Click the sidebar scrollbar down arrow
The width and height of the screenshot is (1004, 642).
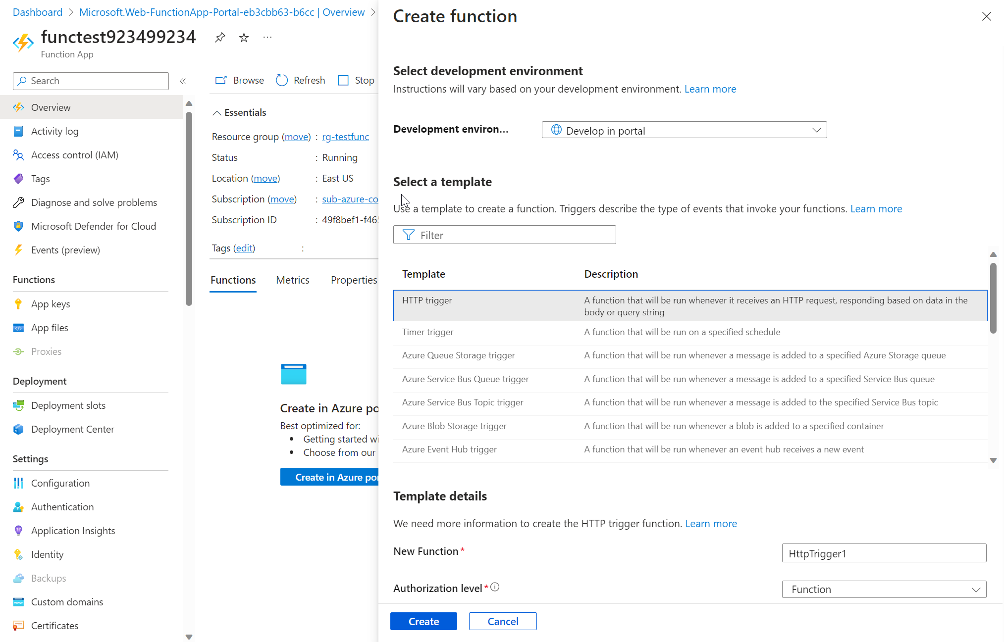pos(189,637)
